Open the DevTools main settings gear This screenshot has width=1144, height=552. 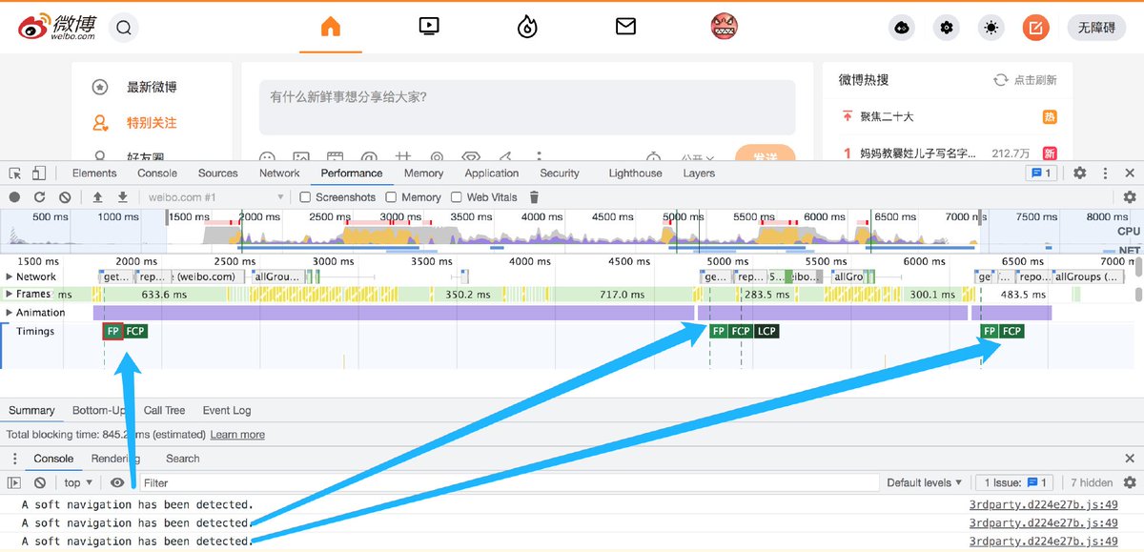1080,173
